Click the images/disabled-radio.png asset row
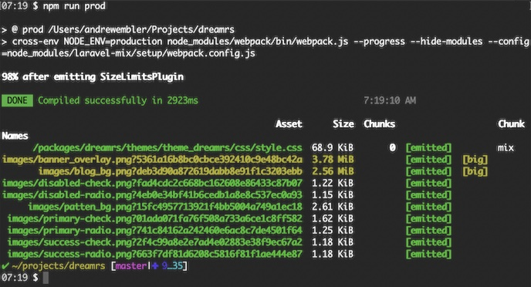 coord(152,195)
